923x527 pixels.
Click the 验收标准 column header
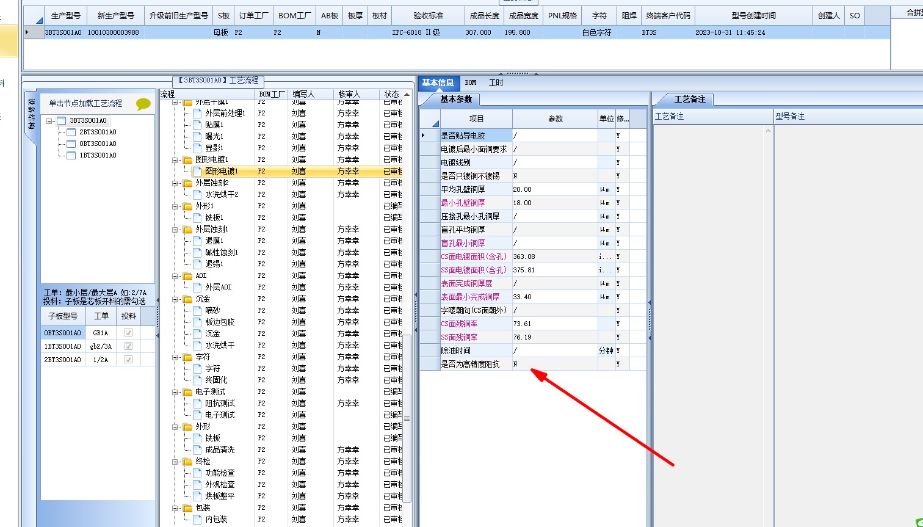(429, 15)
